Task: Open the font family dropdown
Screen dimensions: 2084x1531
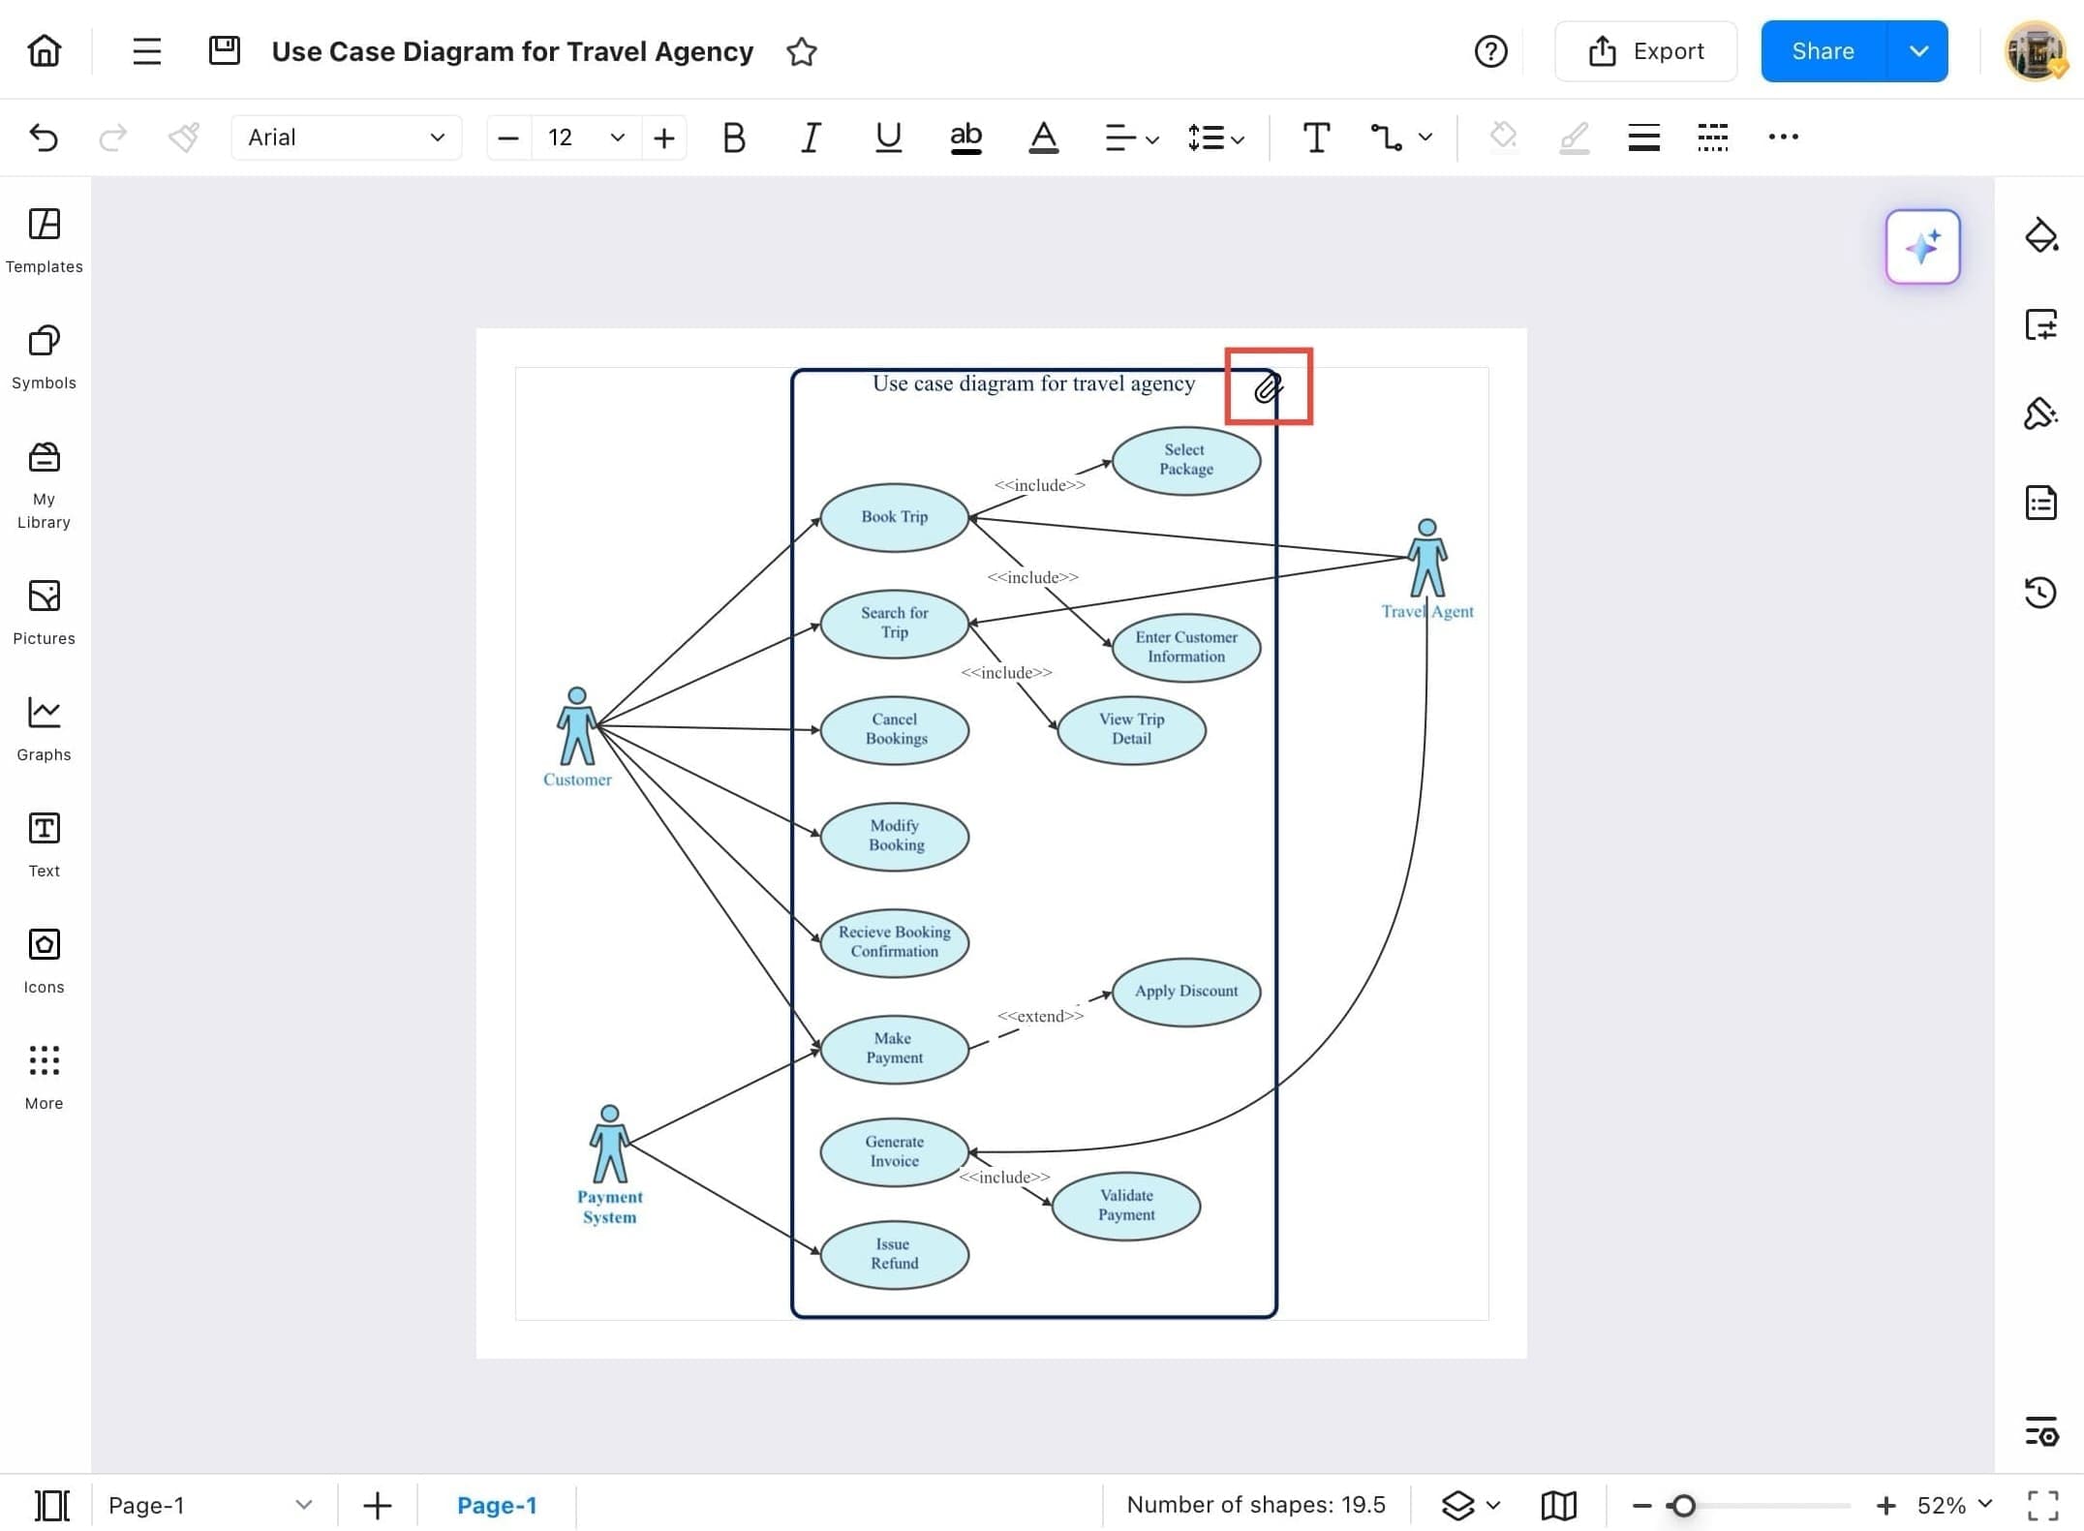Action: pyautogui.click(x=346, y=137)
